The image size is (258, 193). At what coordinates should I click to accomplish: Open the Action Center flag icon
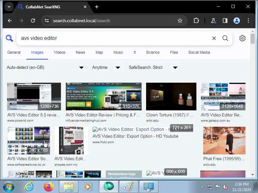[217, 187]
